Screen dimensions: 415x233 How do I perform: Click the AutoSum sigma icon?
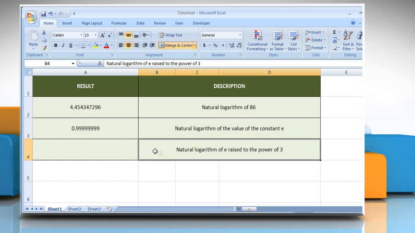coord(335,32)
